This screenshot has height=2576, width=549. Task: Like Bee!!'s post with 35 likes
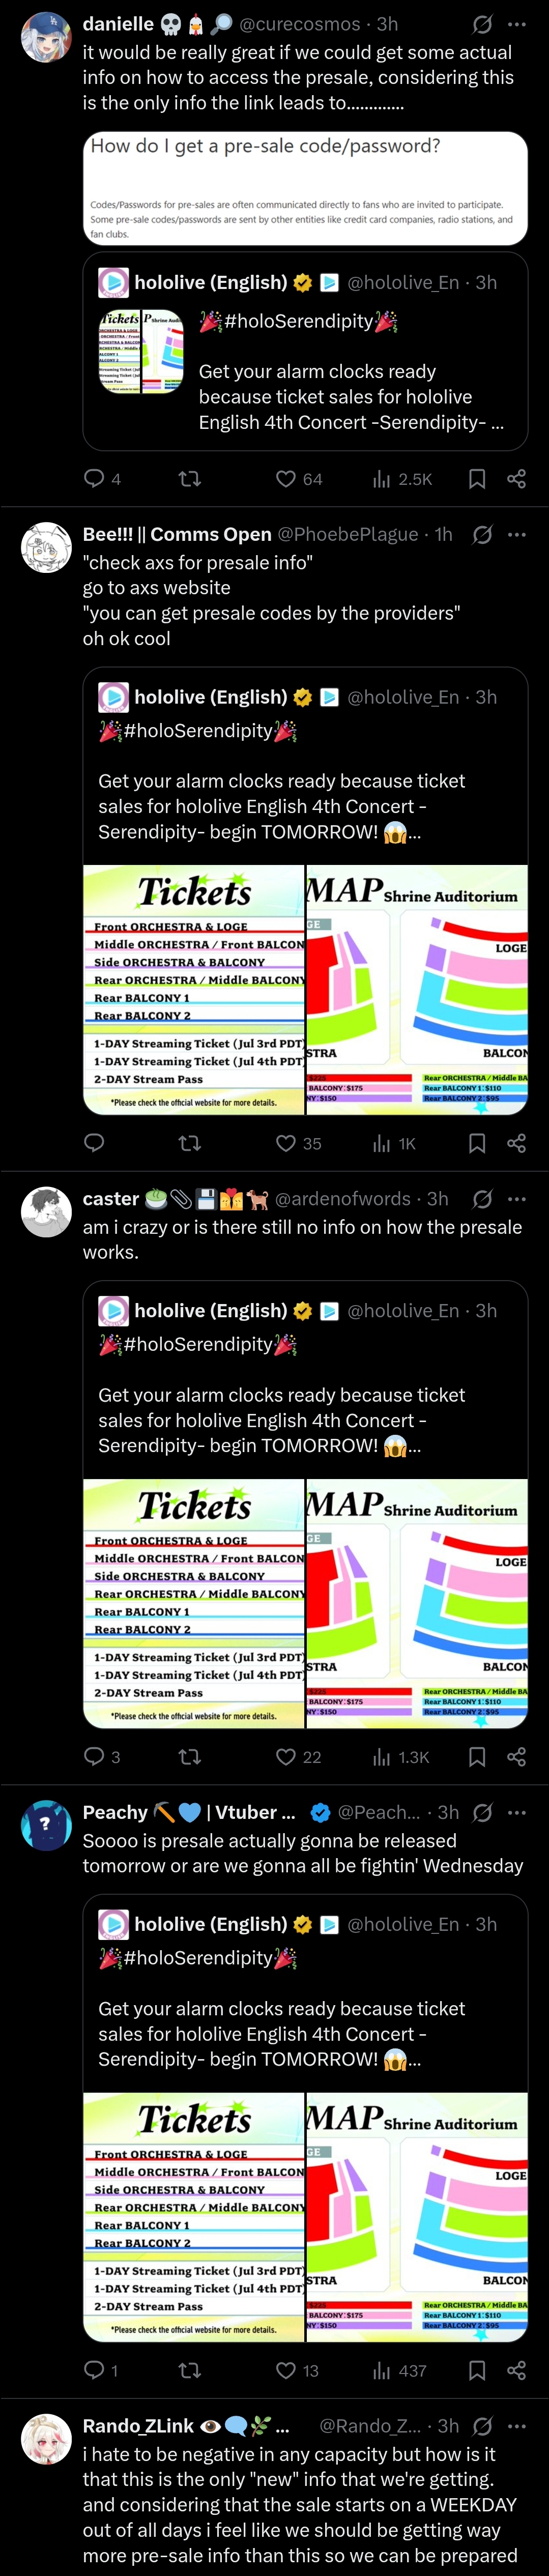(x=286, y=1143)
